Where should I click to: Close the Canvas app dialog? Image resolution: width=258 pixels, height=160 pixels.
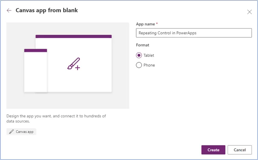249,12
